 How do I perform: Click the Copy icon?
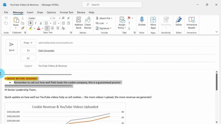(22, 23)
